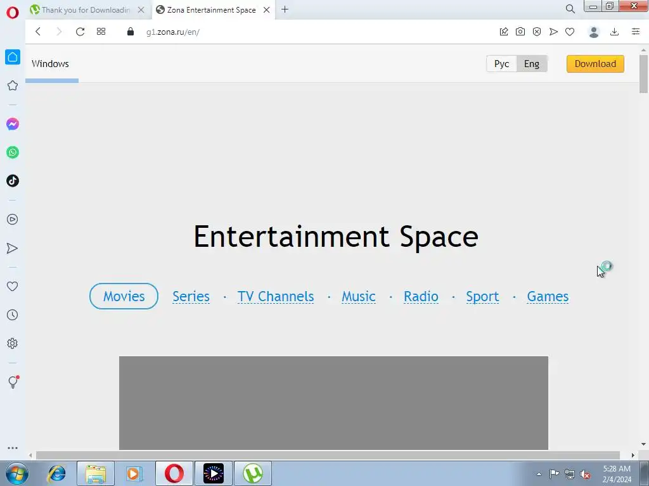The height and width of the screenshot is (486, 649).
Task: Select the Movies category
Action: (124, 296)
